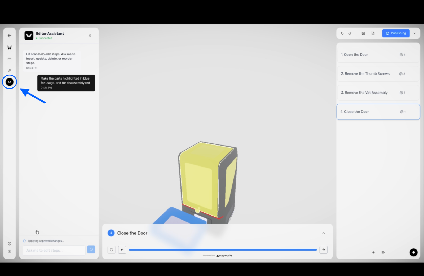Click the 'Ask me to edit steps' input
424x276 pixels.
point(54,250)
